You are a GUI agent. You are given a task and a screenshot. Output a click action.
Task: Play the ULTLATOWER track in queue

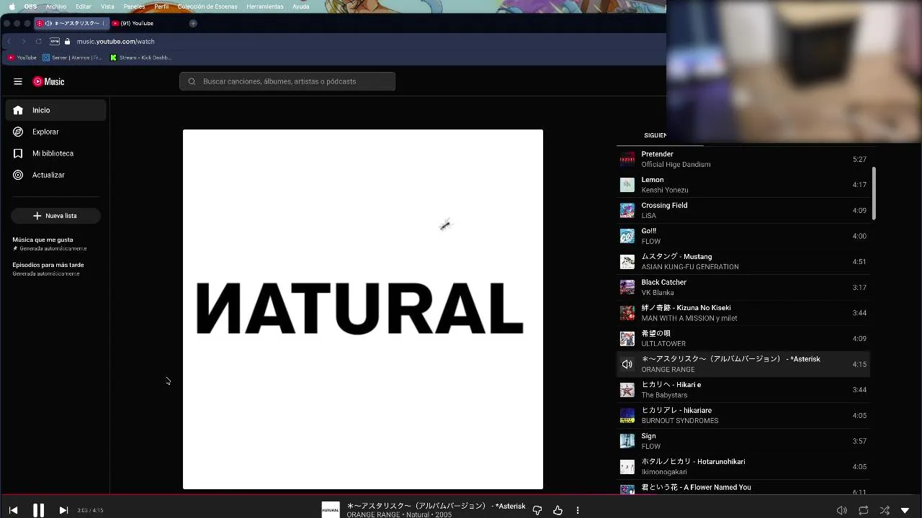(743, 338)
